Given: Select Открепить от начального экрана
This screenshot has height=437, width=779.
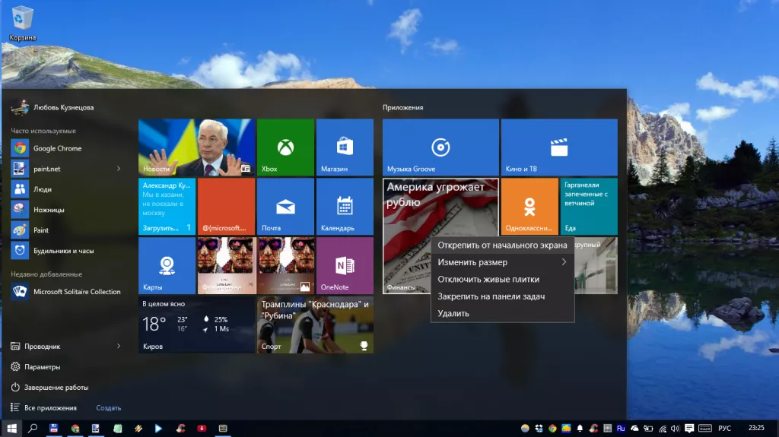Looking at the screenshot, I should [502, 245].
